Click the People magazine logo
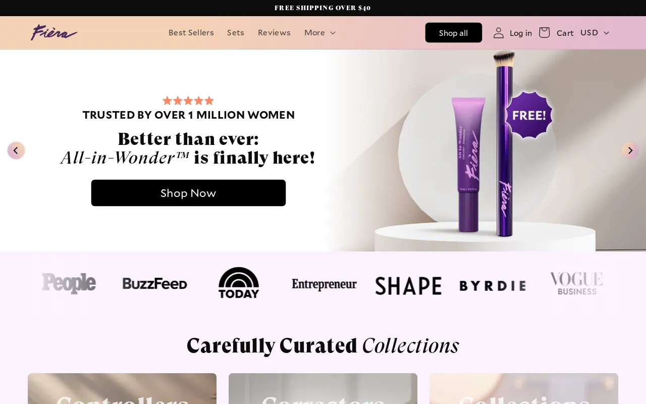Viewport: 646px width, 404px height. [x=69, y=283]
